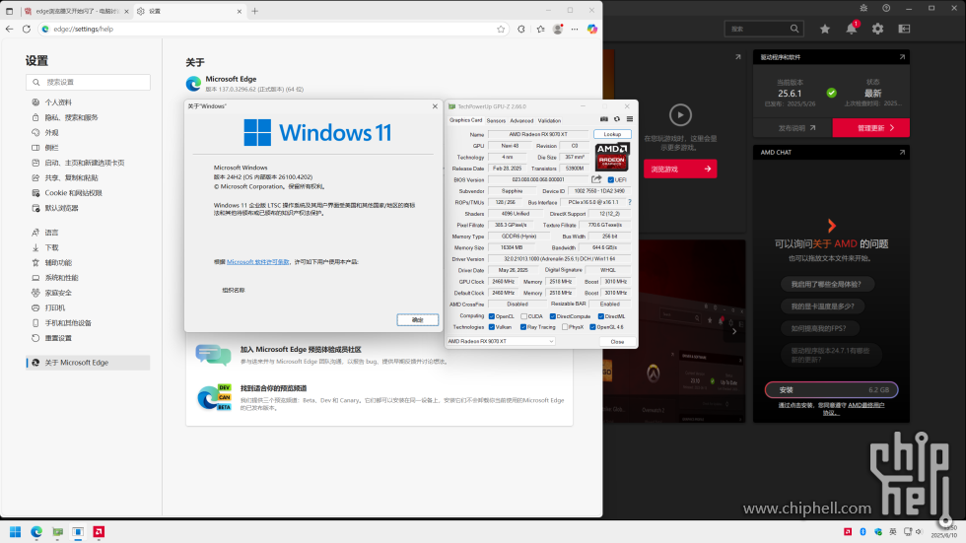Click Bus Interface question mark icon
The width and height of the screenshot is (966, 543).
(x=630, y=202)
